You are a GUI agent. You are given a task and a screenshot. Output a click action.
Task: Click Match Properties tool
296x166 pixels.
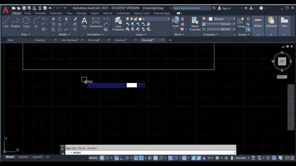(x=195, y=24)
